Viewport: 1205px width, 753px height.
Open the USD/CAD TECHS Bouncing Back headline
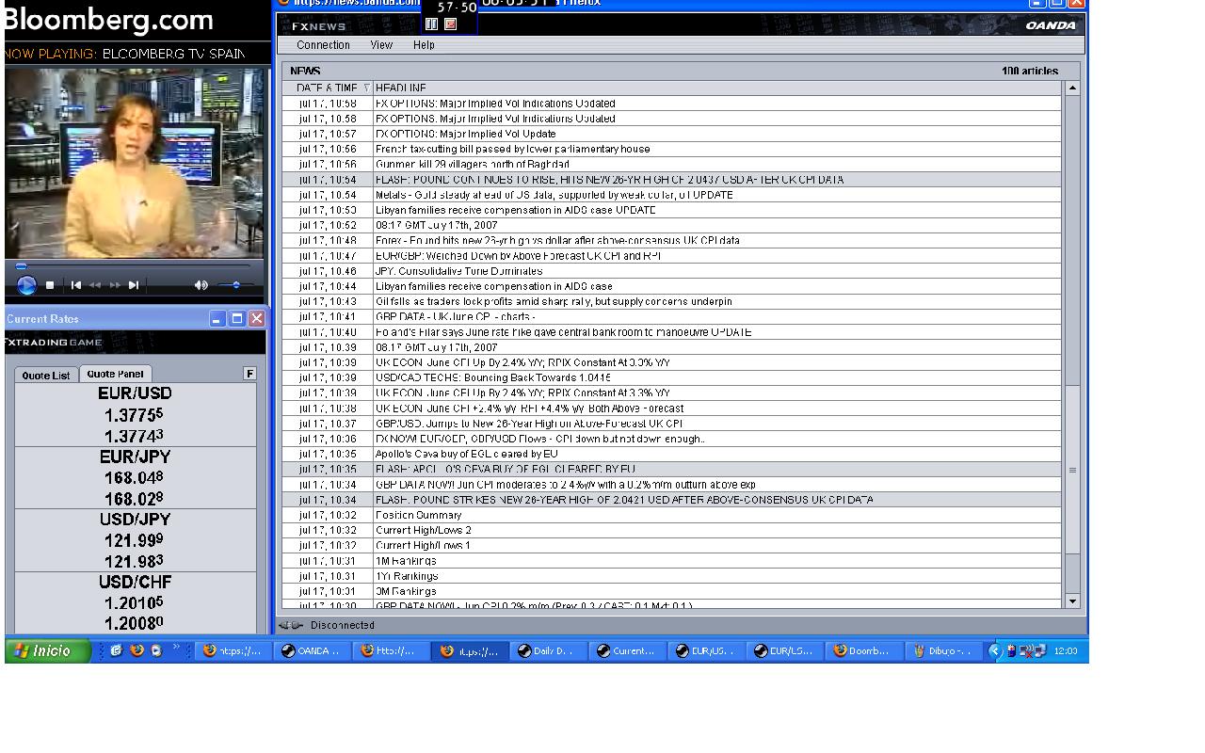671,377
